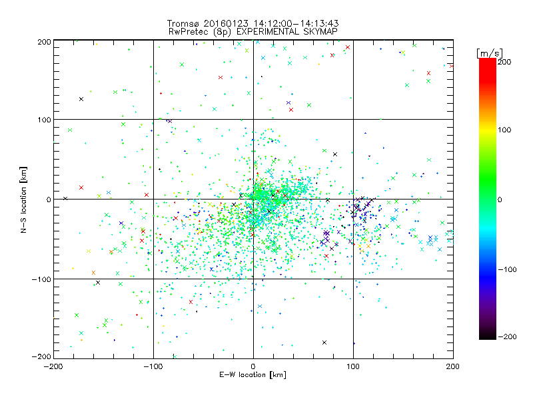
Task: Click the "-200" tick label on the N-S axis
Action: point(41,356)
